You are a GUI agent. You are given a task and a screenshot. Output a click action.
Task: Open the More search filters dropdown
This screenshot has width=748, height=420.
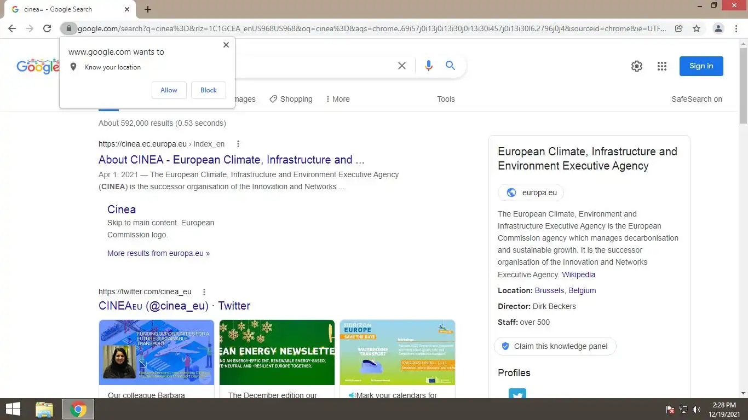coord(337,99)
